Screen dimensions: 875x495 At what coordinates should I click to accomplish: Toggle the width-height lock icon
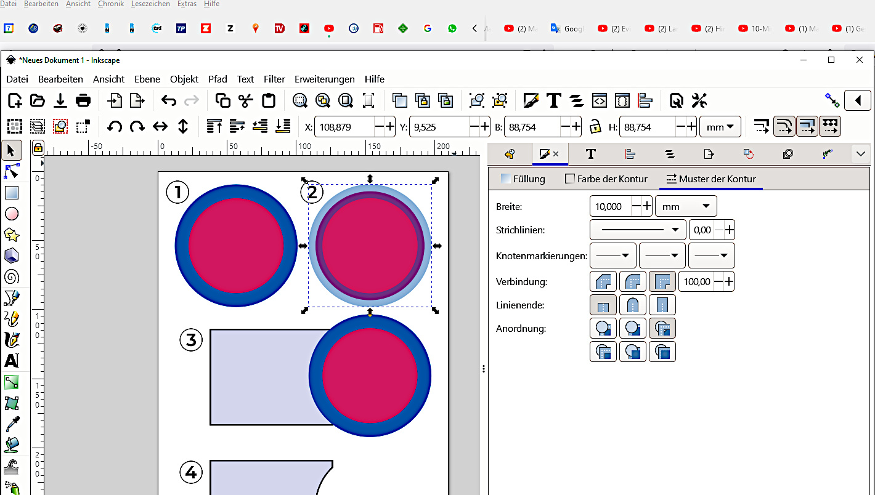point(595,127)
